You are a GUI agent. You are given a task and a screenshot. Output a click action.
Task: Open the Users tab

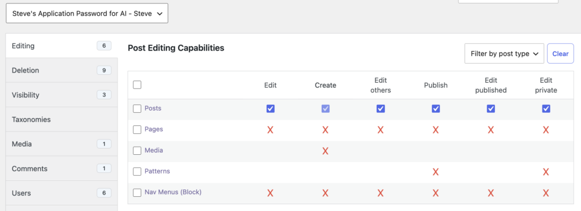point(62,193)
